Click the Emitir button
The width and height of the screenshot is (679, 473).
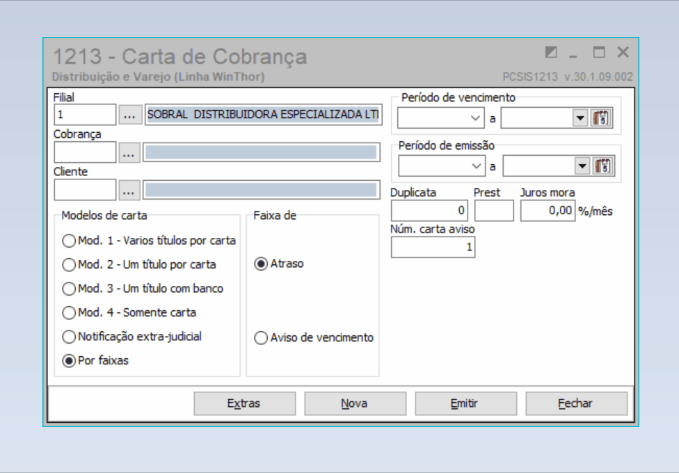point(466,403)
